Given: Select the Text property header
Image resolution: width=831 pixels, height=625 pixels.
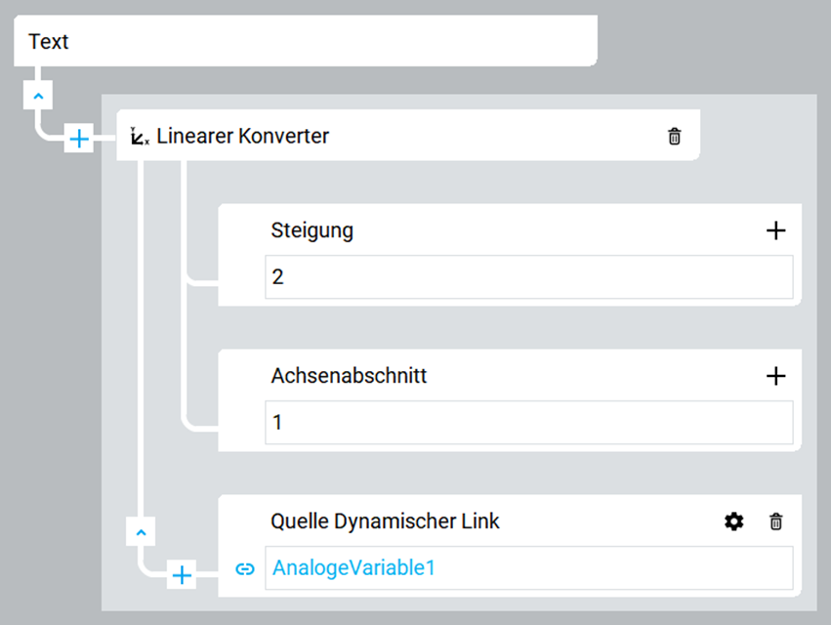Looking at the screenshot, I should (x=306, y=41).
